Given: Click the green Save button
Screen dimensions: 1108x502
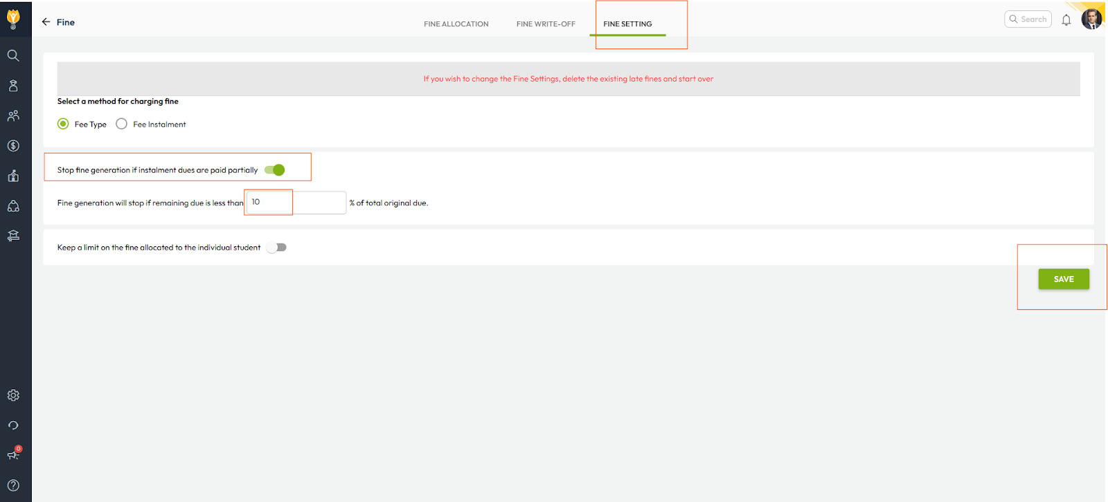Looking at the screenshot, I should (x=1063, y=279).
